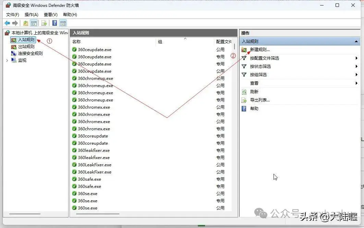Expand the 监视 tree node arrow
This screenshot has width=364, height=228.
pyautogui.click(x=7, y=60)
